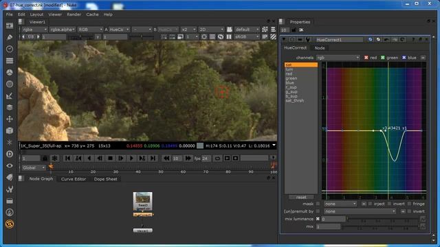Viewport: 440px width, 247px height.
Task: Click the viewer force refresh icon
Action: [x=221, y=36]
